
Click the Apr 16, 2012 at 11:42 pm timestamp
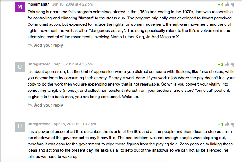pos(75,124)
